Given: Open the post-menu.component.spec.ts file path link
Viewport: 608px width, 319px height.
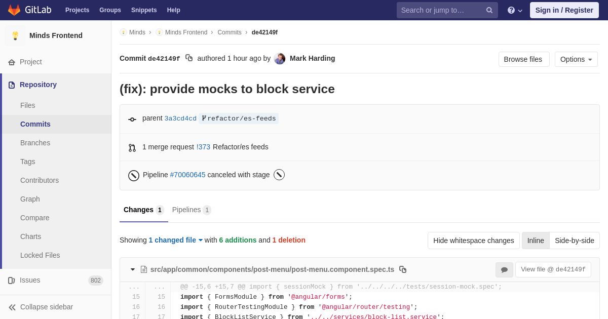Looking at the screenshot, I should pos(272,269).
